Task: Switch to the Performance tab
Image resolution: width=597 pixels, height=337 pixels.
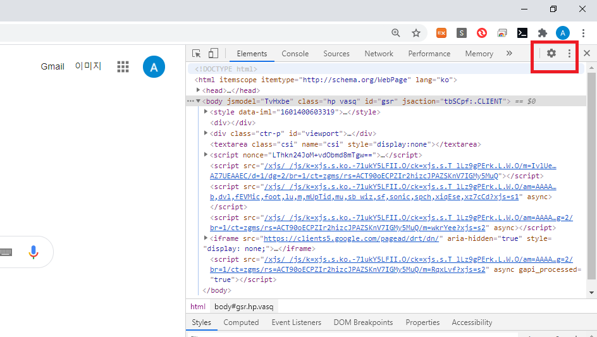Action: [429, 54]
